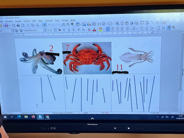This screenshot has height=138, width=184.
Task: Select the Insert Line drawing tool
Action: pos(152,23)
